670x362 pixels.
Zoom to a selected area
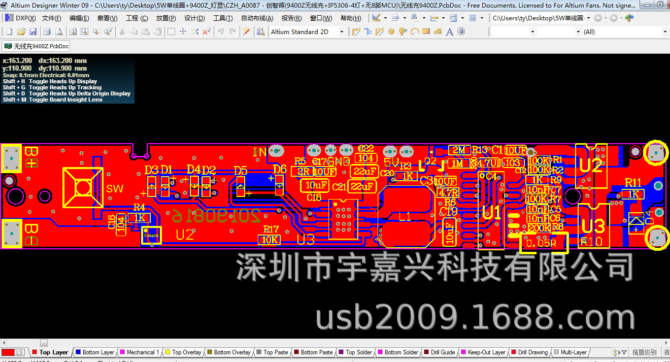pos(84,31)
